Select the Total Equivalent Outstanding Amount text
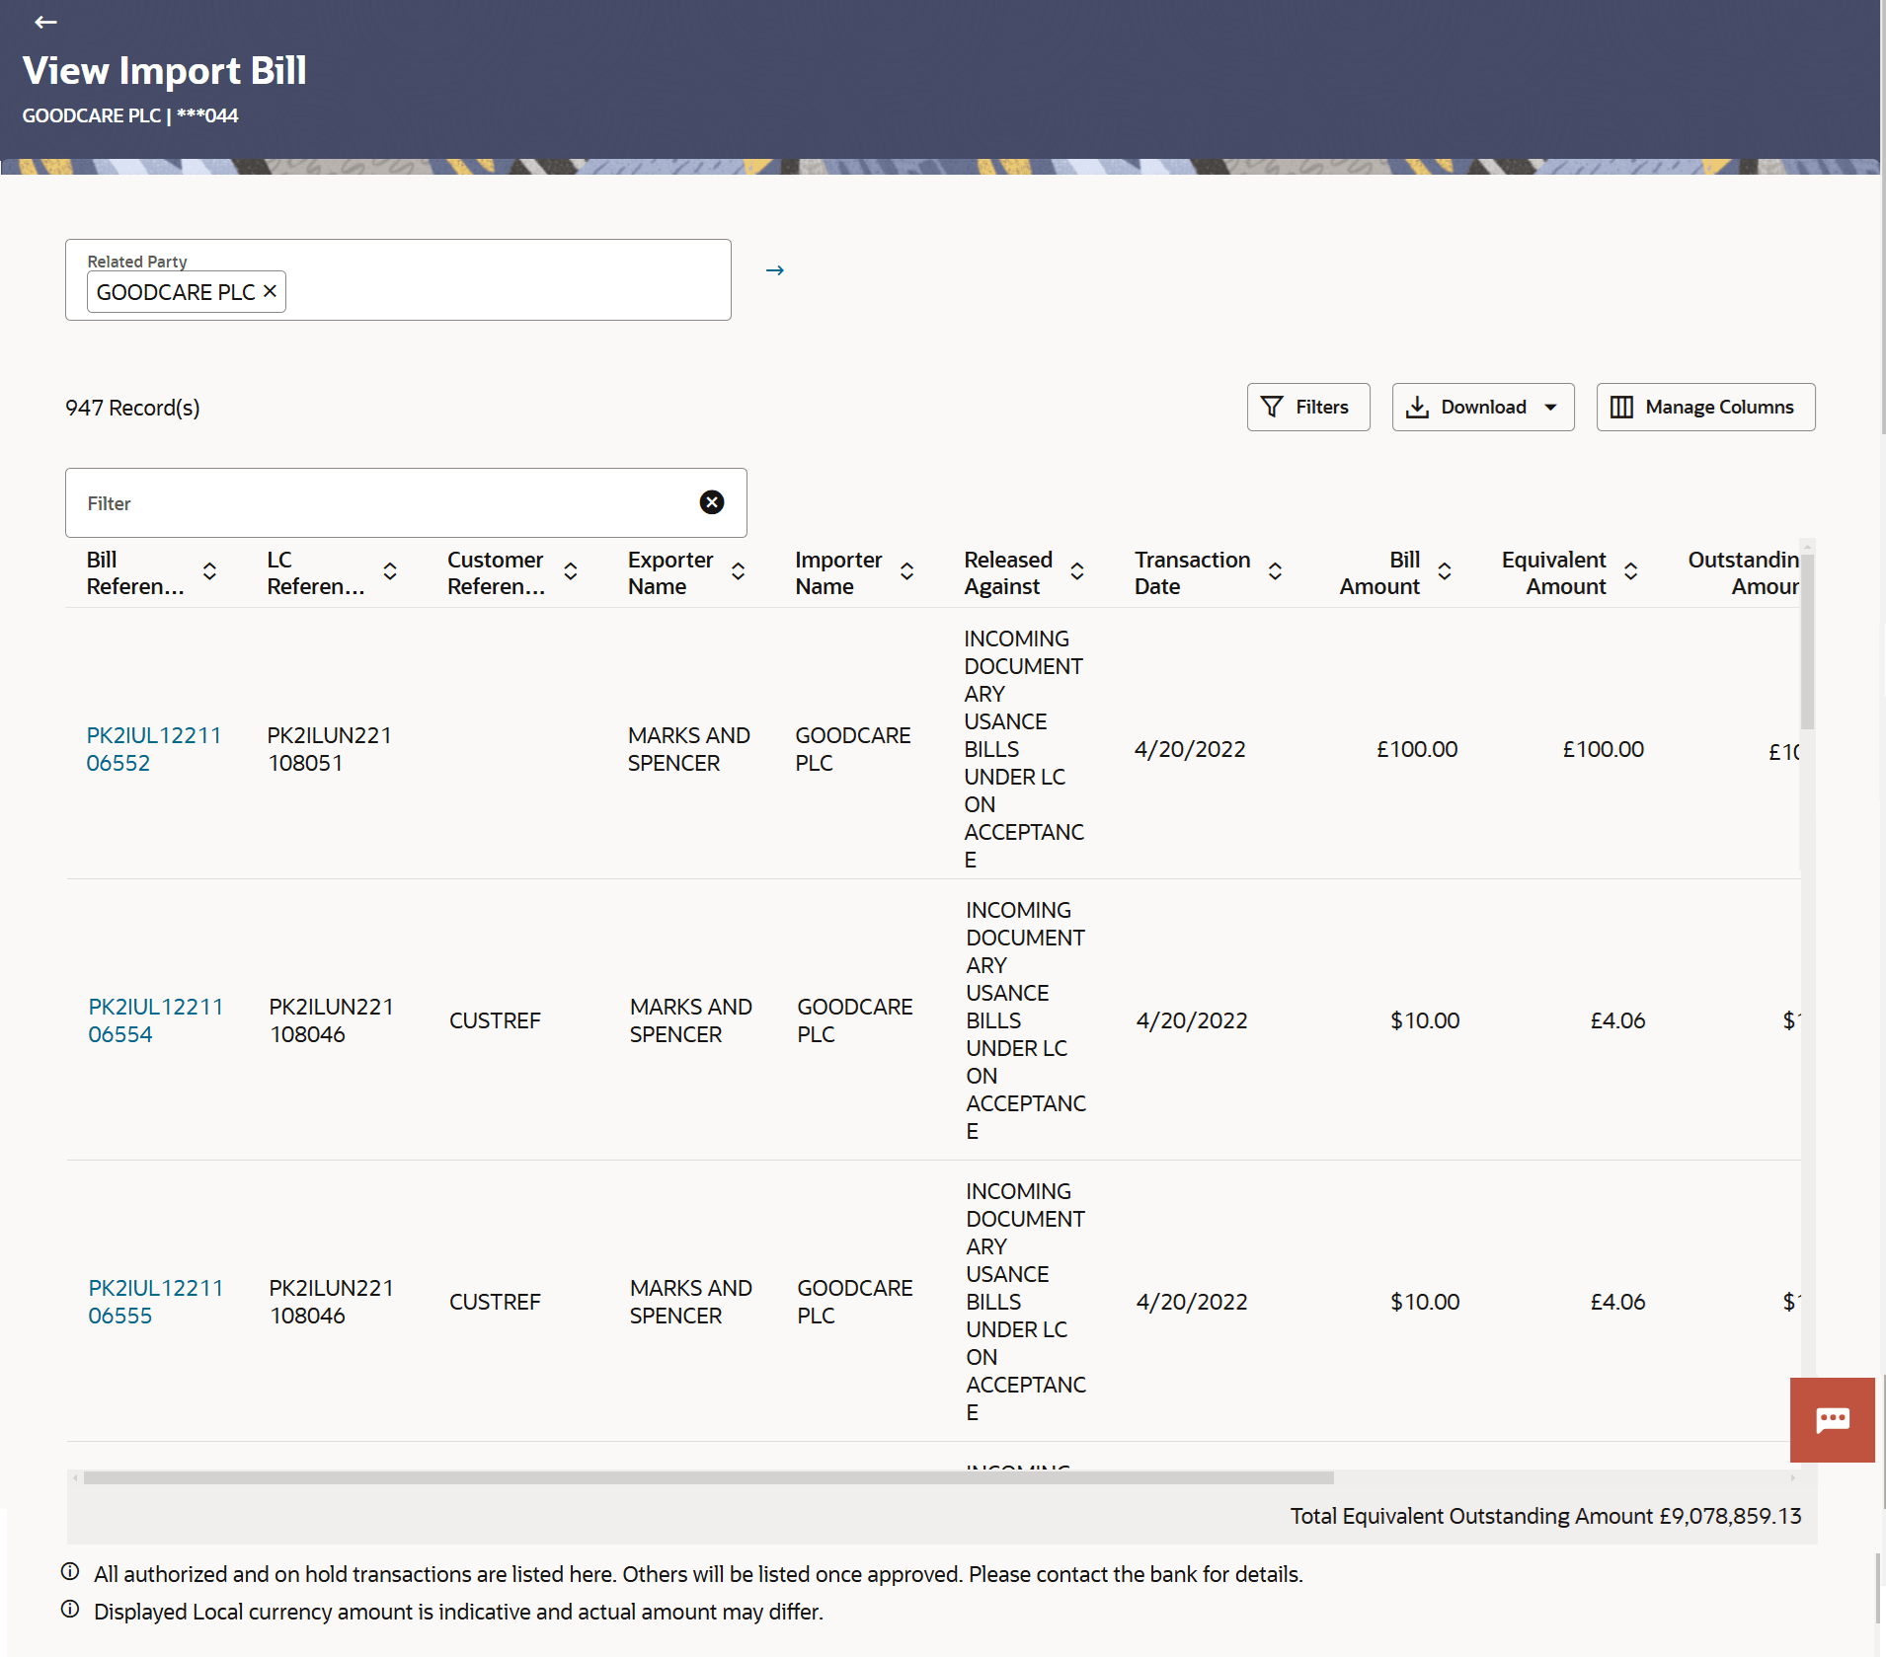The height and width of the screenshot is (1657, 1886). click(x=1545, y=1516)
